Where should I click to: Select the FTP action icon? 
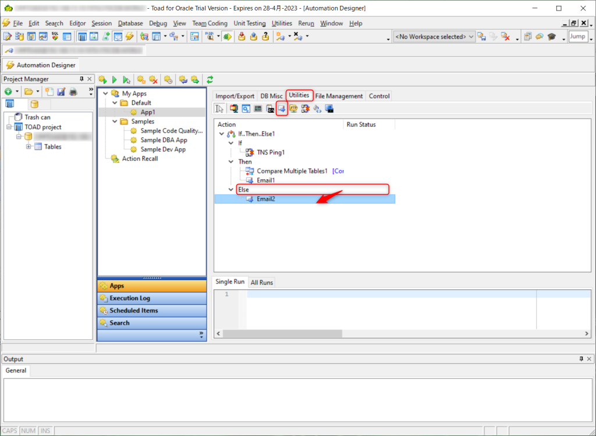pyautogui.click(x=293, y=109)
